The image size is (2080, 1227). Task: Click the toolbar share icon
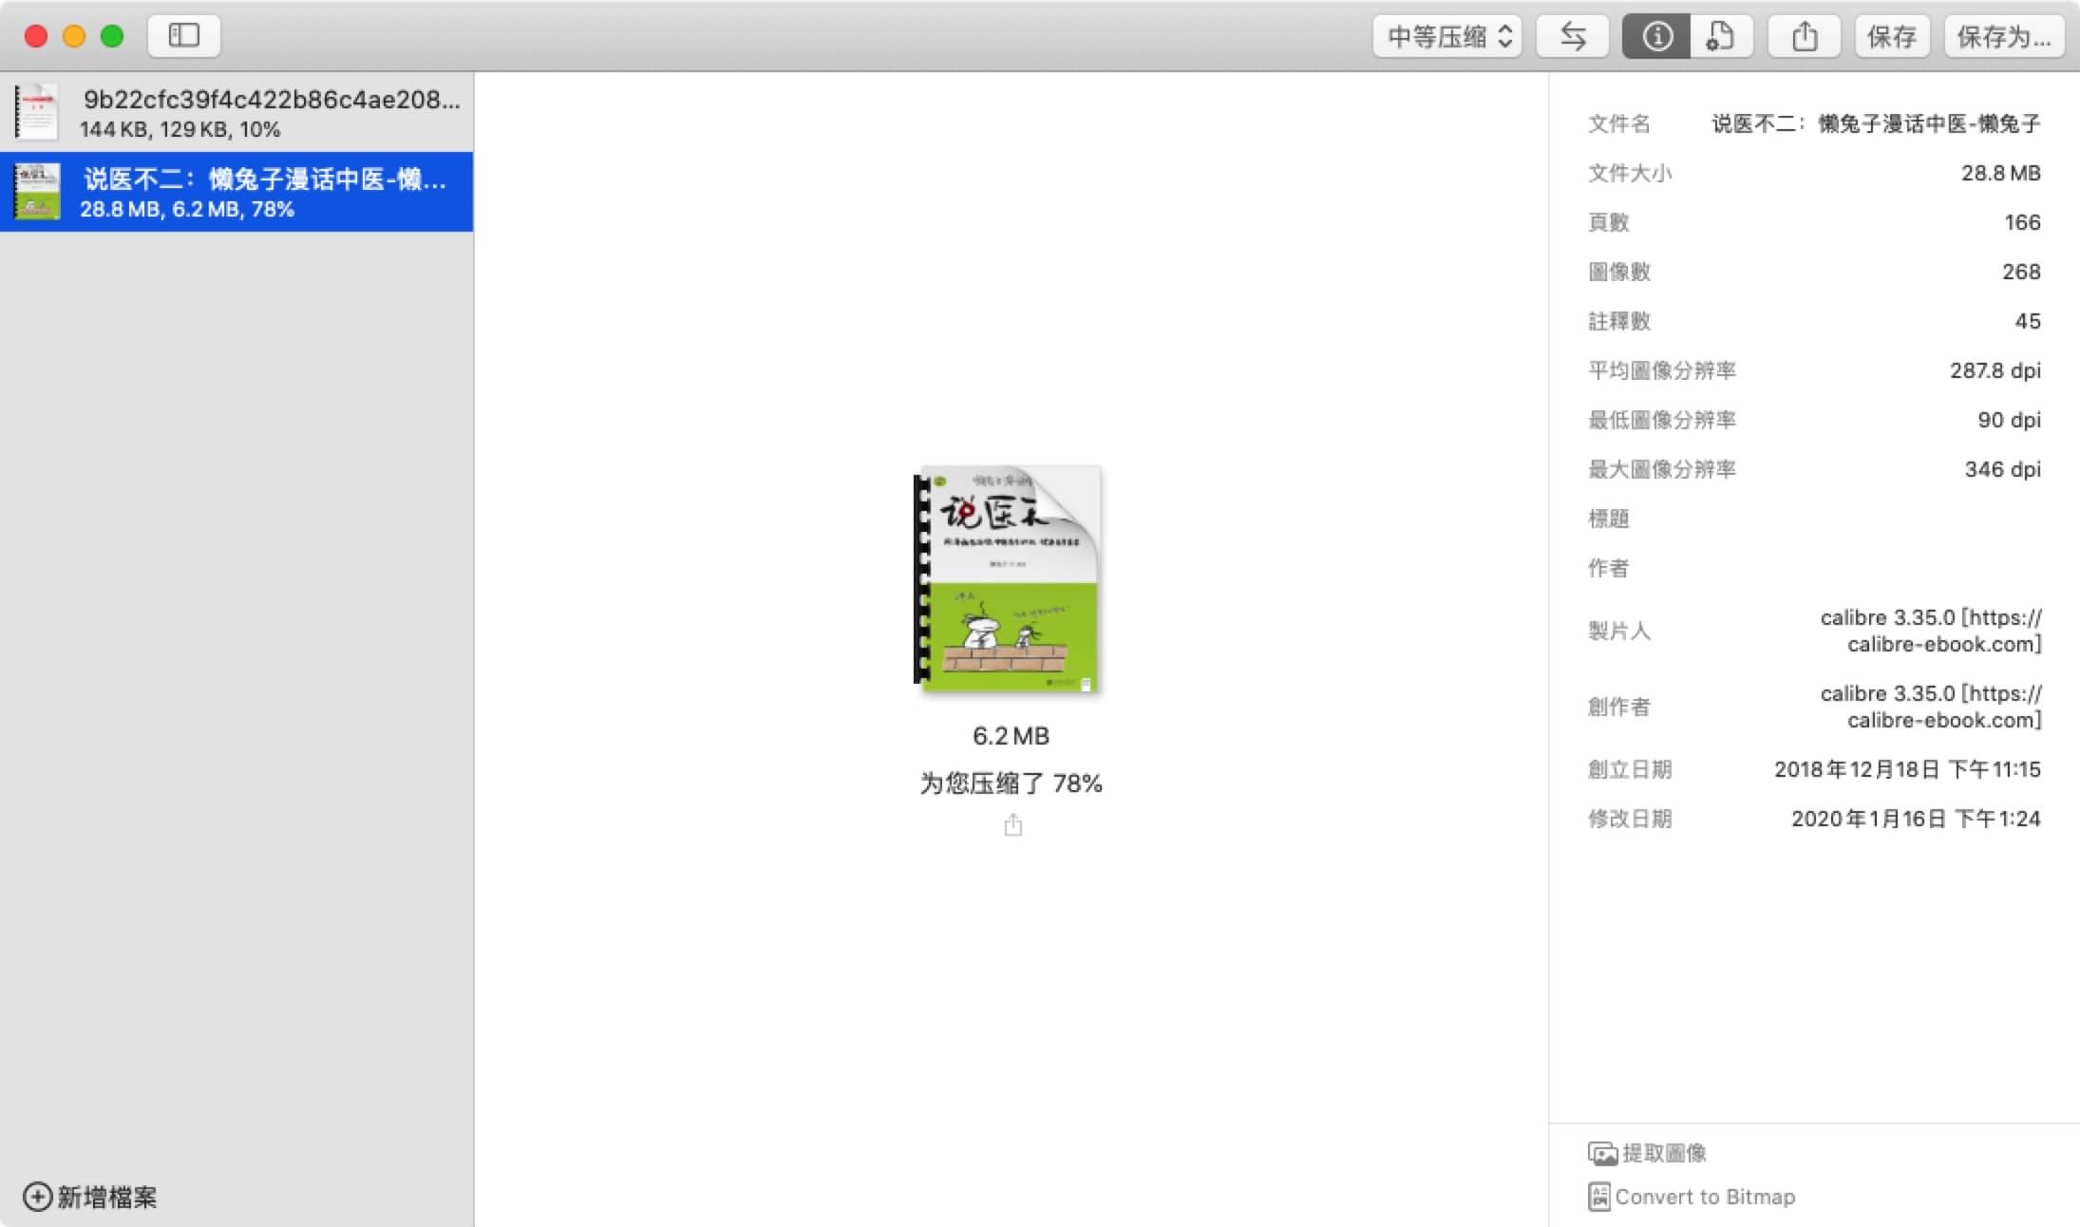pyautogui.click(x=1804, y=36)
